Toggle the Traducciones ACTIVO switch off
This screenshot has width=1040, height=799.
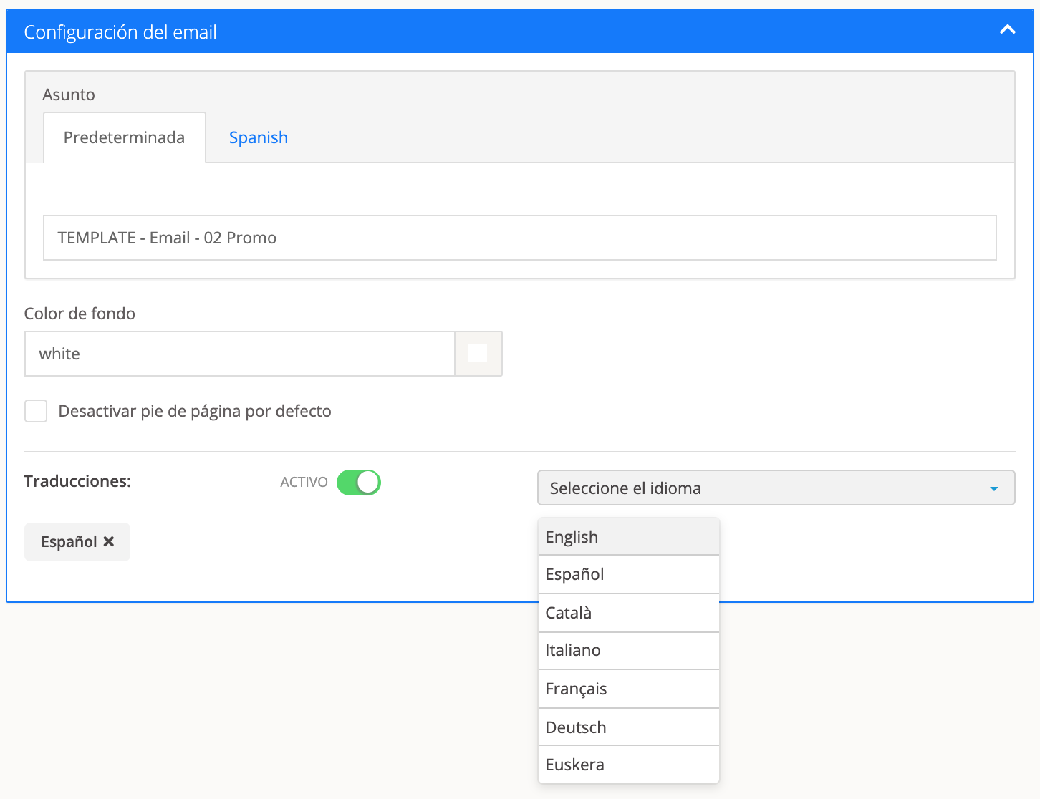(x=358, y=483)
